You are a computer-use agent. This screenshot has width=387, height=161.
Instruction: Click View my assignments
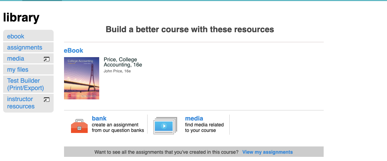click(x=267, y=152)
